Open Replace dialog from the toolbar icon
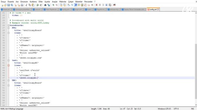Viewport: 197px width, 110px height. point(49,5)
